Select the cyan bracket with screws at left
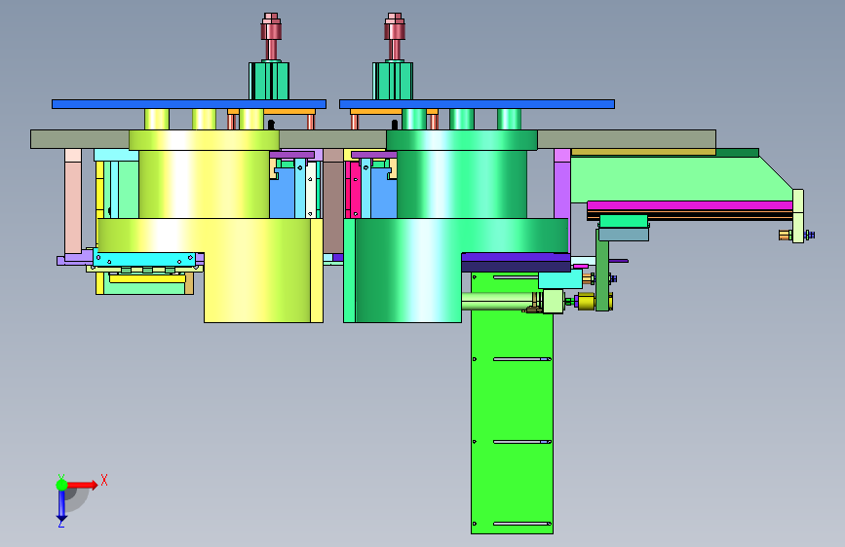Viewport: 845px width, 547px height. [x=144, y=259]
